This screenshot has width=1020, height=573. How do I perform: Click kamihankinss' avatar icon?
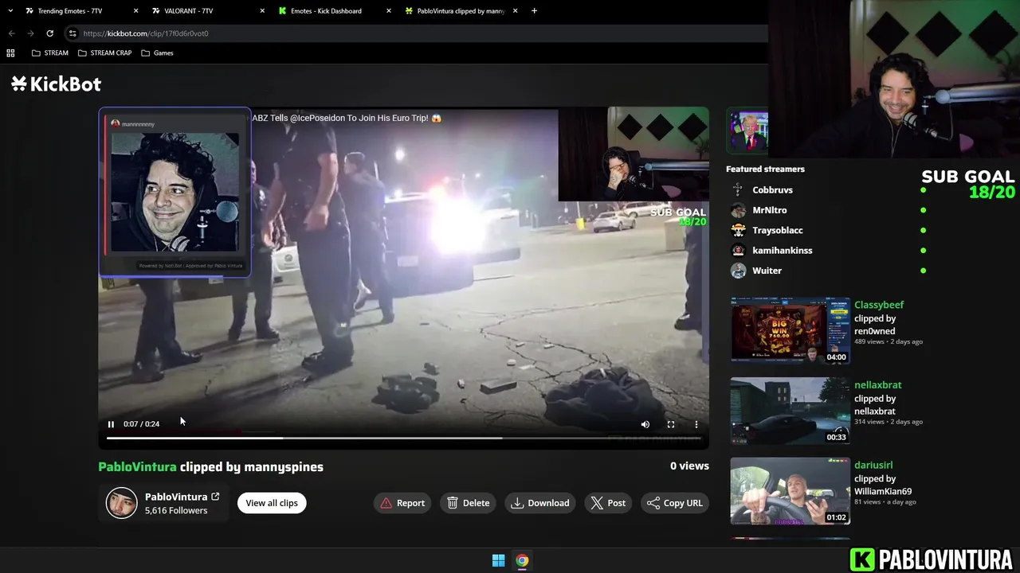(x=739, y=251)
